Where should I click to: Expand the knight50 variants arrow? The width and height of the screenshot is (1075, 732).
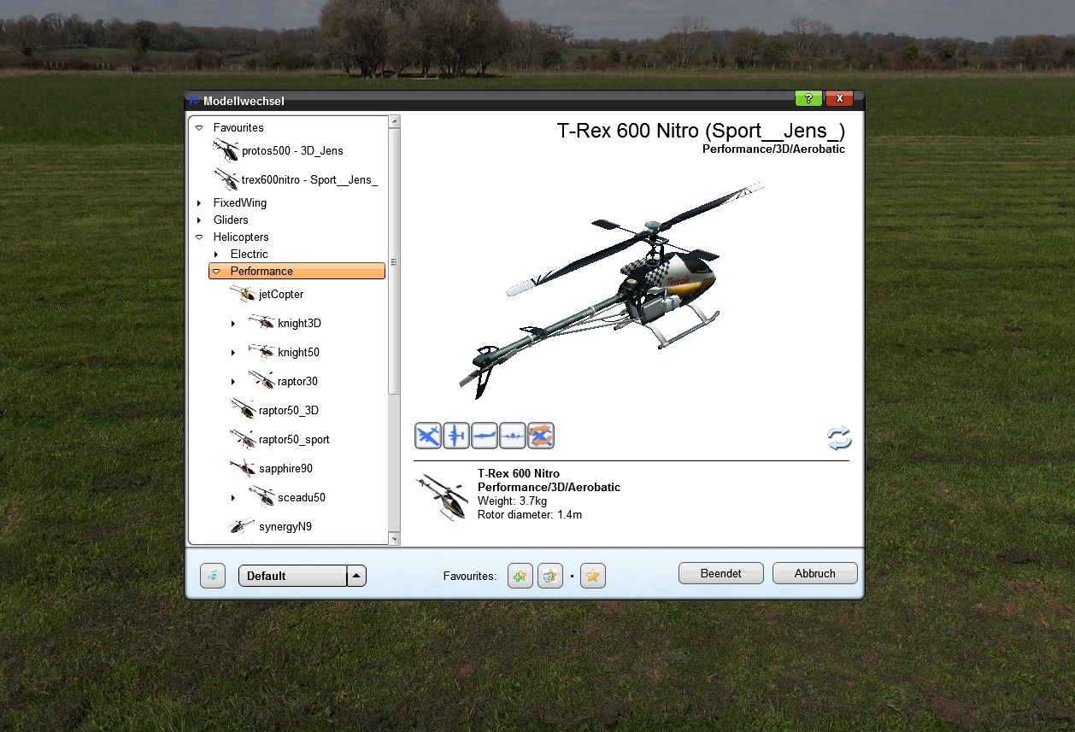(233, 353)
